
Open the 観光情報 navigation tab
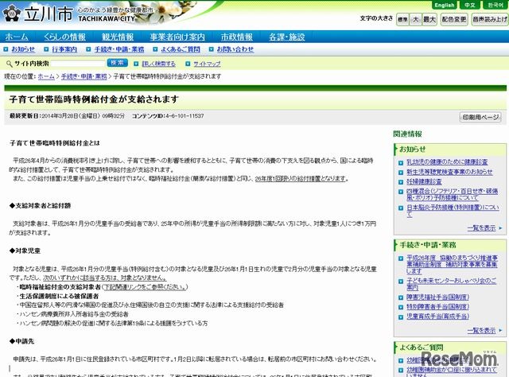pos(118,37)
